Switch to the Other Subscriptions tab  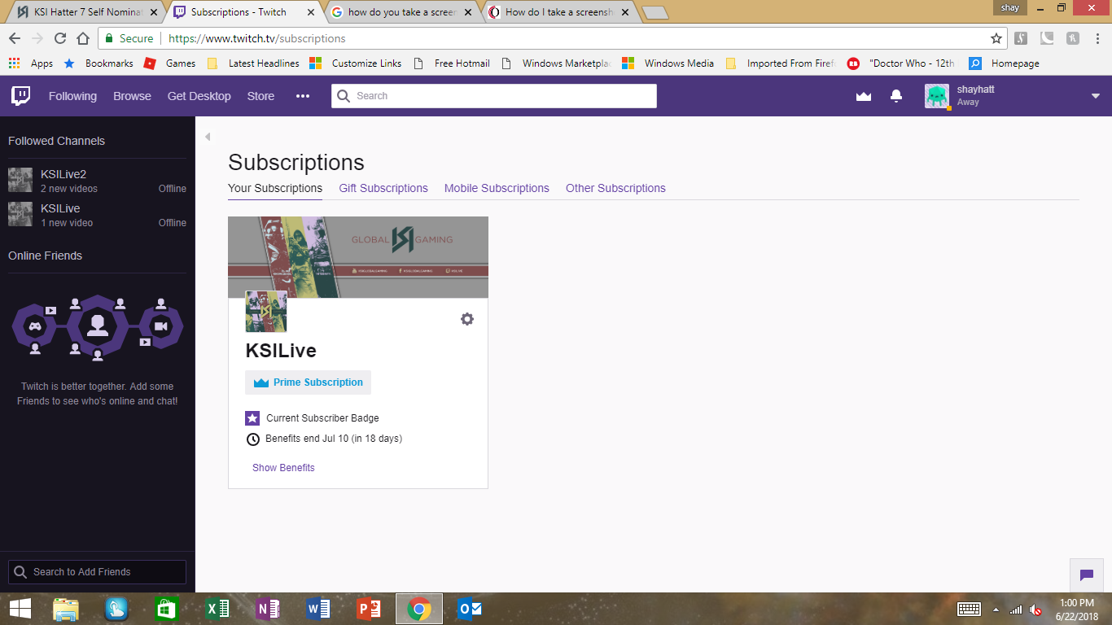pyautogui.click(x=615, y=188)
